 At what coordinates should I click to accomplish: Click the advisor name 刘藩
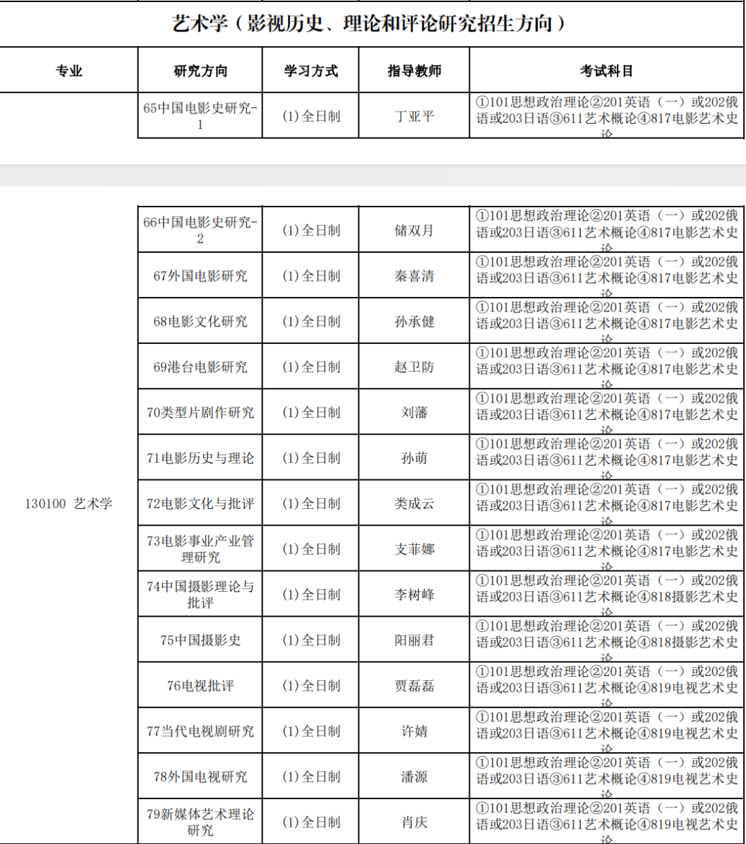coord(414,412)
